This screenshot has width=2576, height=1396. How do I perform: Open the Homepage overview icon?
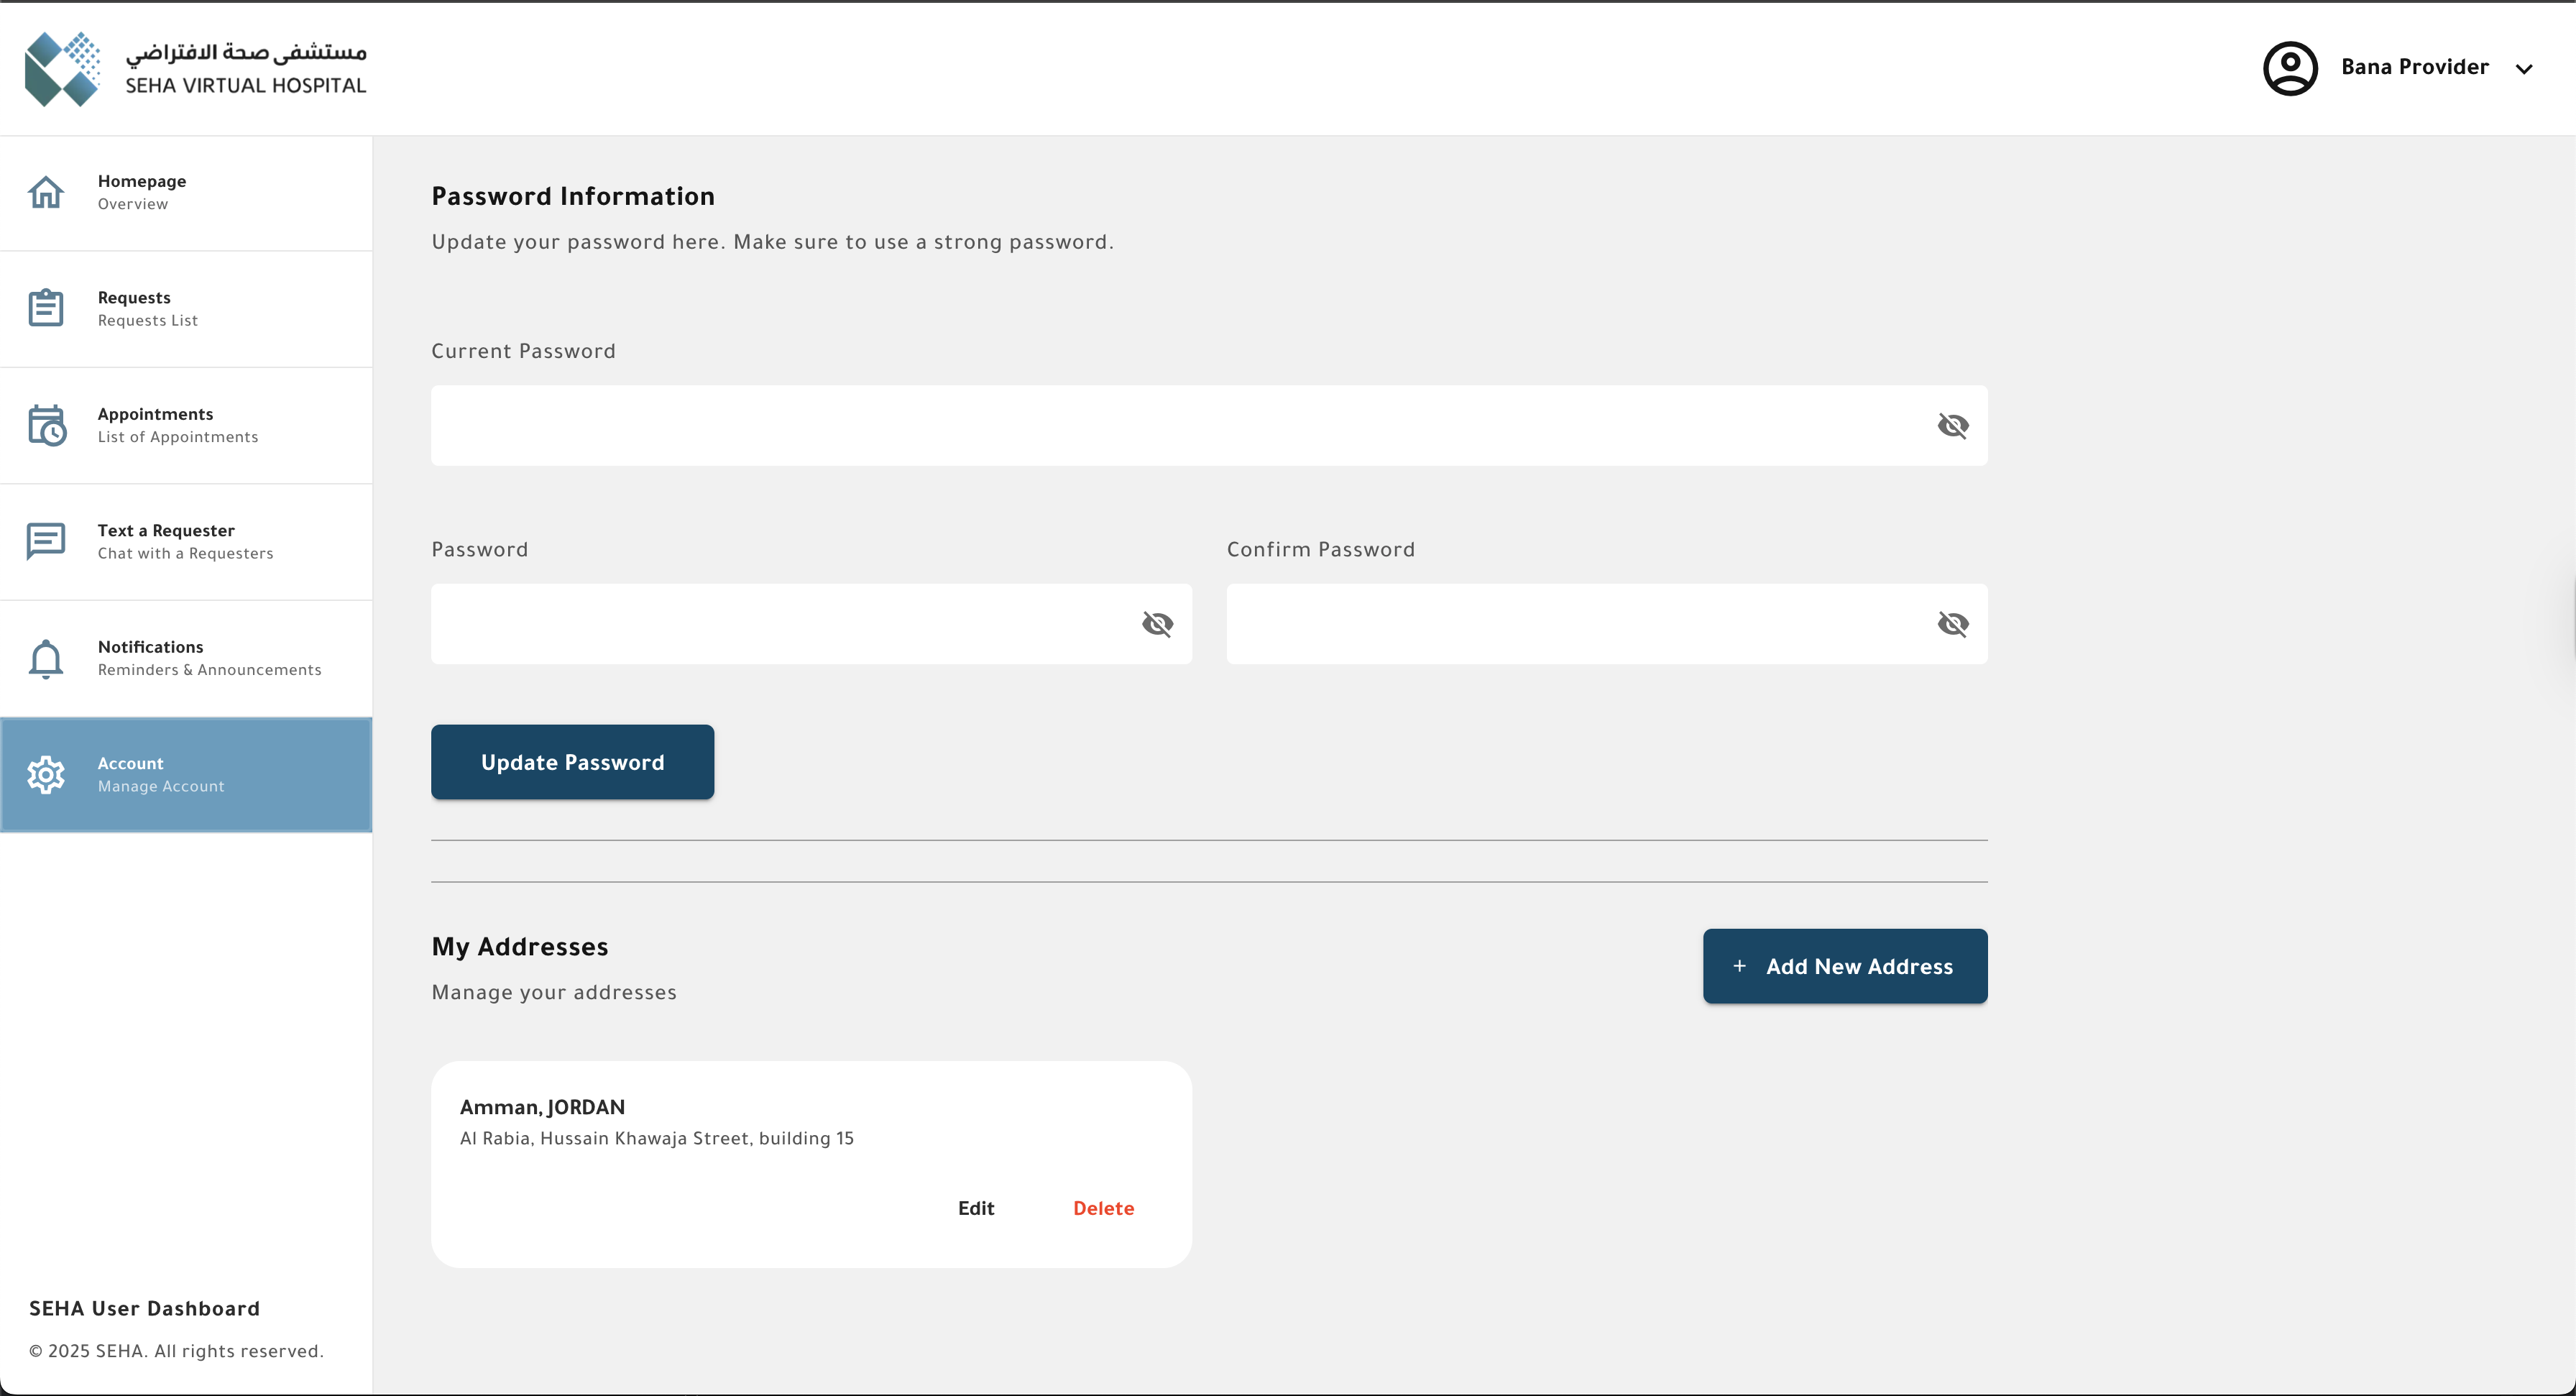point(46,191)
